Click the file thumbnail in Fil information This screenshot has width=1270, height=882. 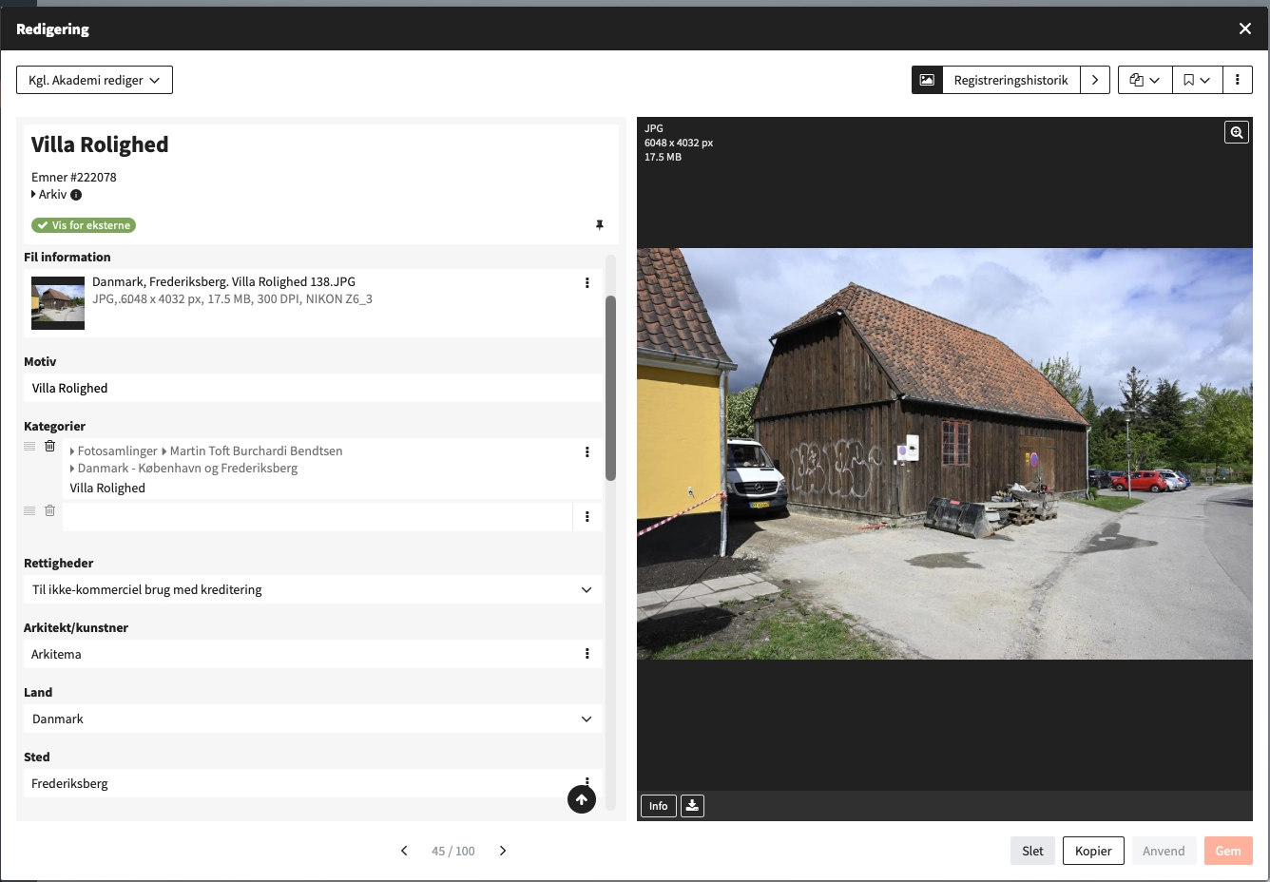[58, 303]
